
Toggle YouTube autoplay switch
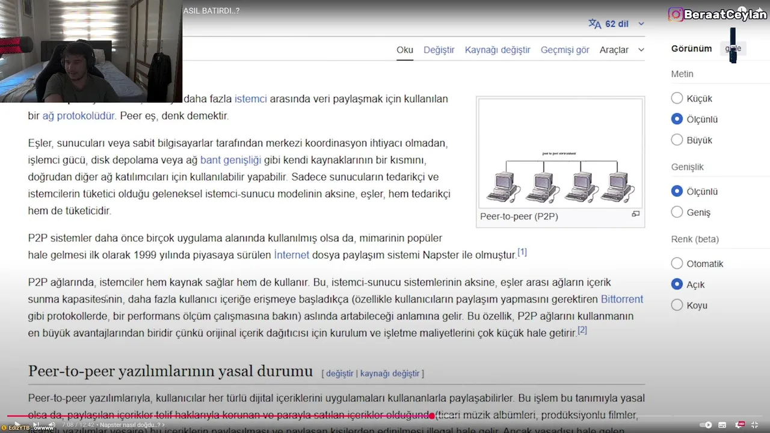point(706,425)
